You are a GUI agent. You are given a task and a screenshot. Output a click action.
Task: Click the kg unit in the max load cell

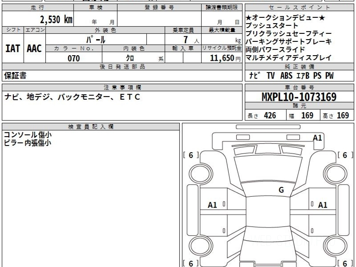click(238, 41)
